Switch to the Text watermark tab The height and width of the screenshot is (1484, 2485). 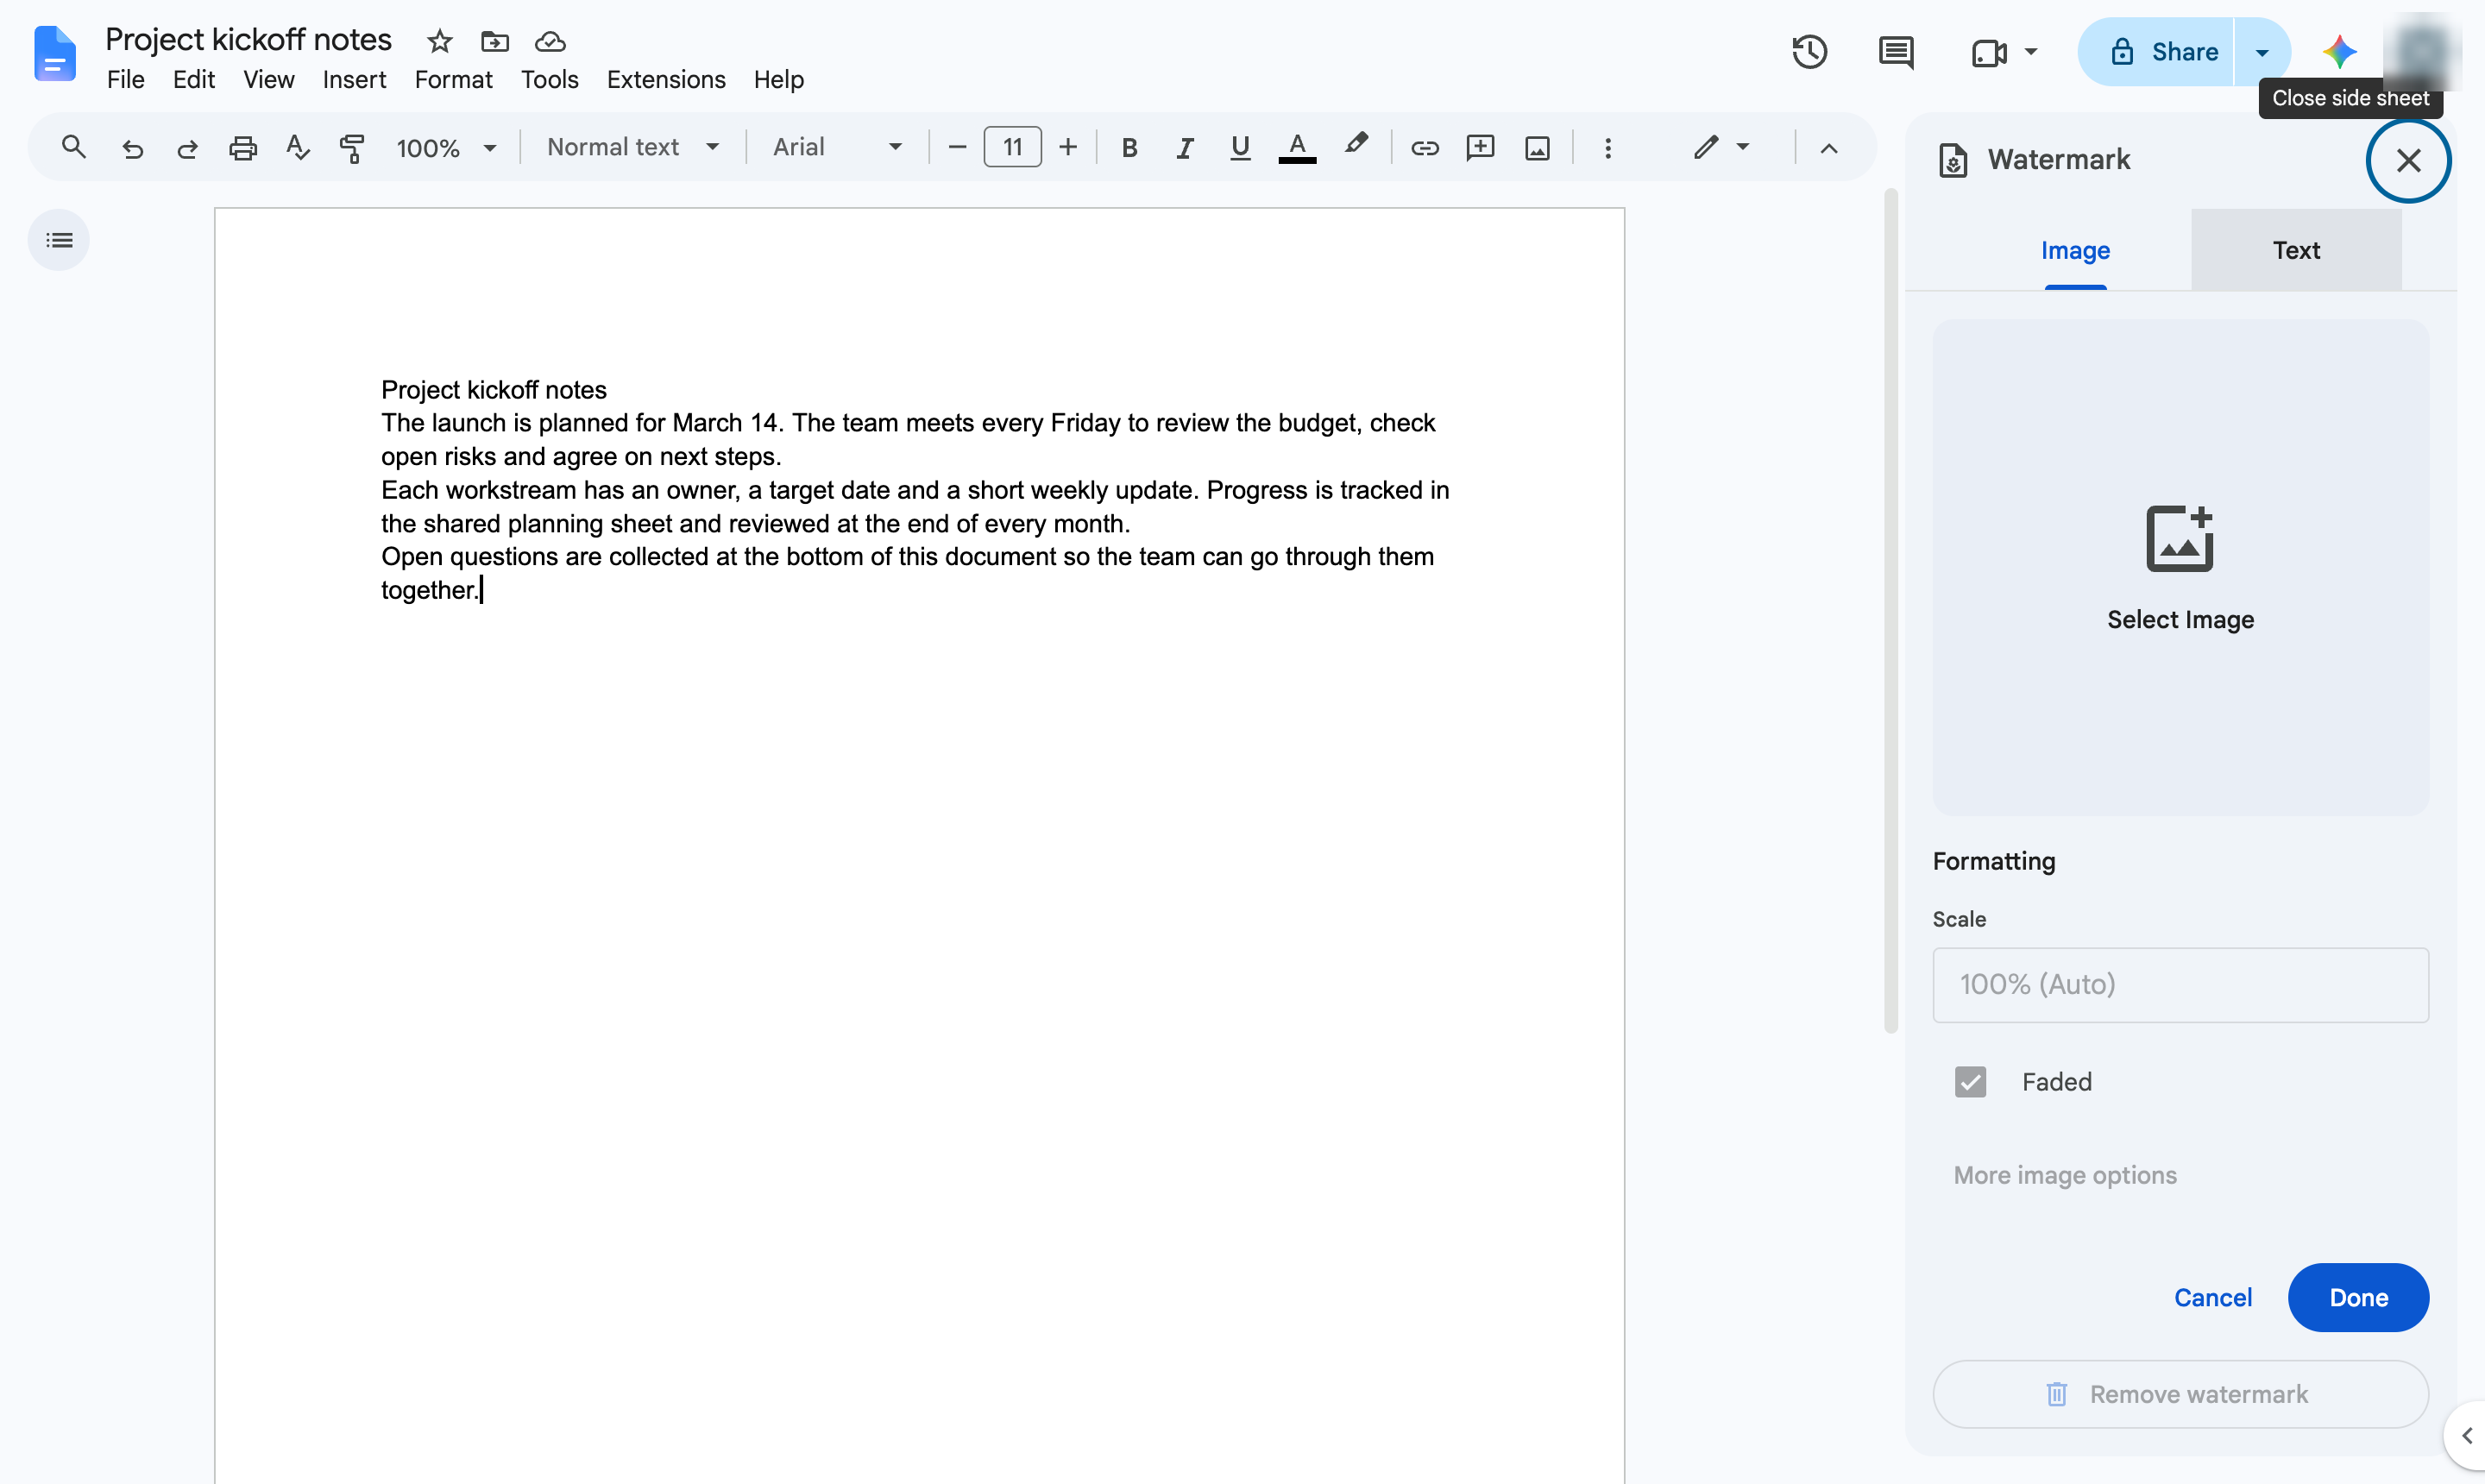[2296, 250]
